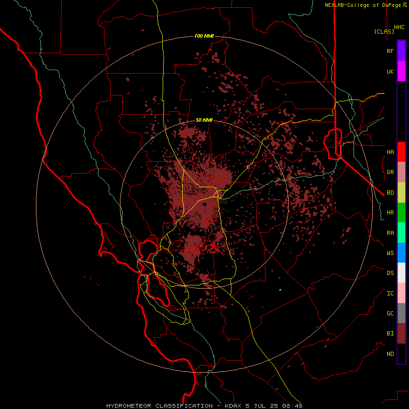Select the BD yellow legend swatch
Image resolution: width=409 pixels, height=409 pixels.
(x=401, y=192)
